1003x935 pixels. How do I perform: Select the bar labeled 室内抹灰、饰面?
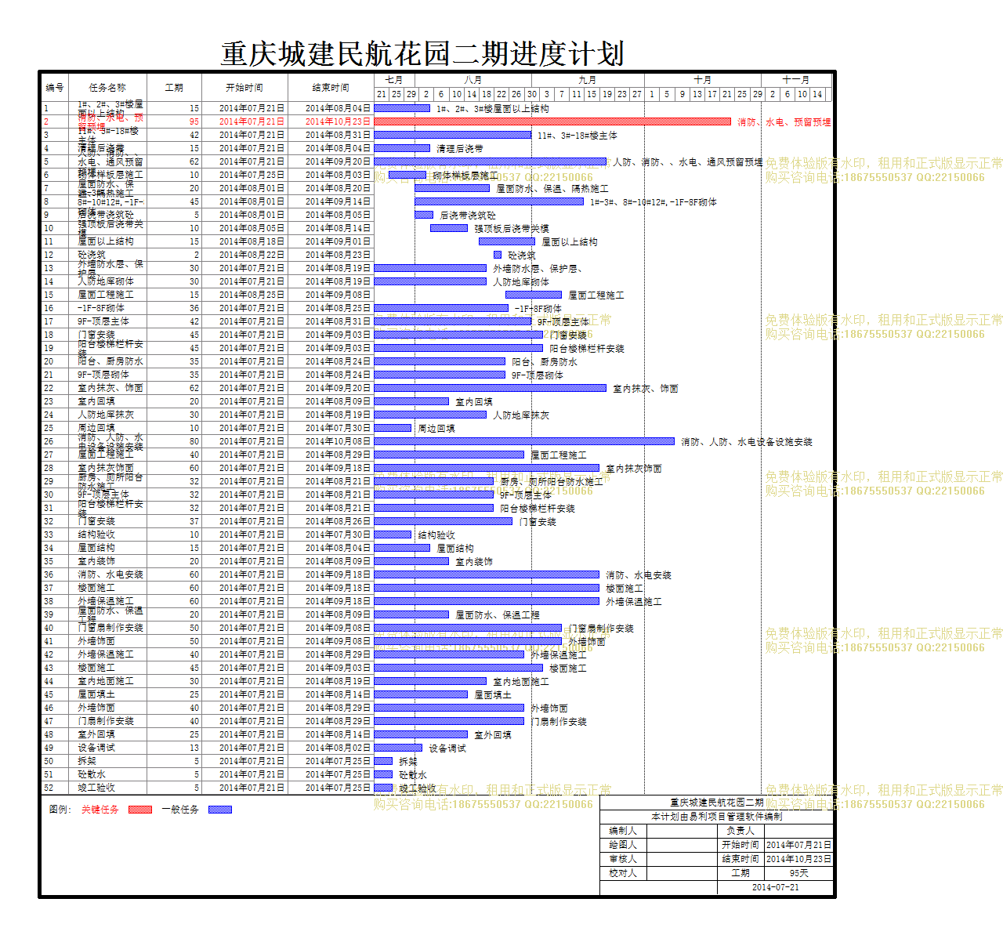[x=491, y=388]
